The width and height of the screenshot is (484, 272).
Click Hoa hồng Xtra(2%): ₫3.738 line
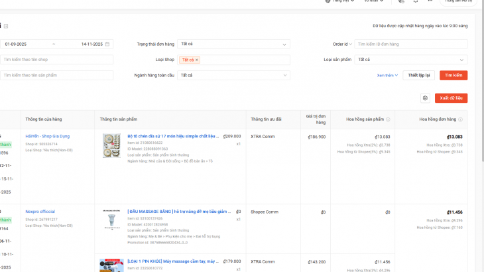click(x=369, y=145)
